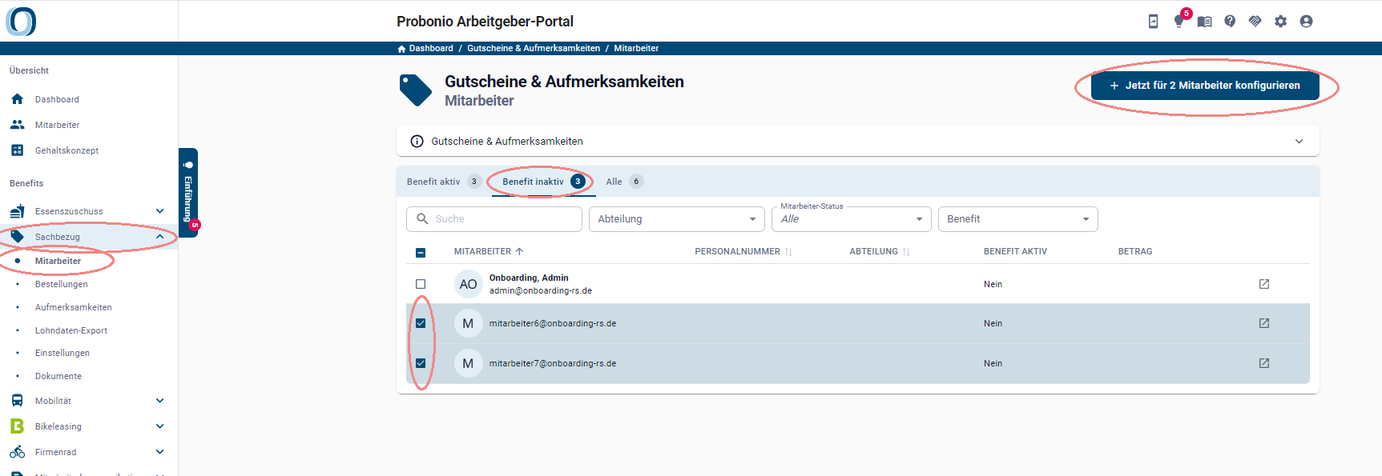The height and width of the screenshot is (476, 1382).
Task: Expand the Firmenrad sidebar chevron
Action: [159, 452]
